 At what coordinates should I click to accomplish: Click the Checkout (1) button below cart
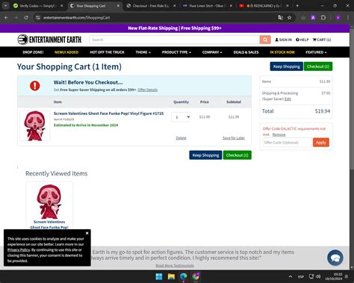coord(237,155)
